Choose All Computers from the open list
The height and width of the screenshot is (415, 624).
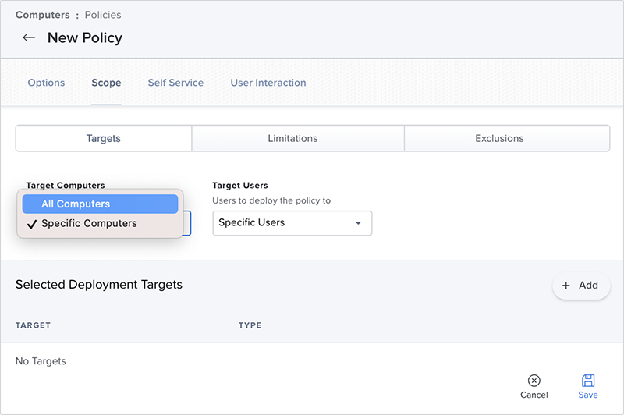coord(100,204)
